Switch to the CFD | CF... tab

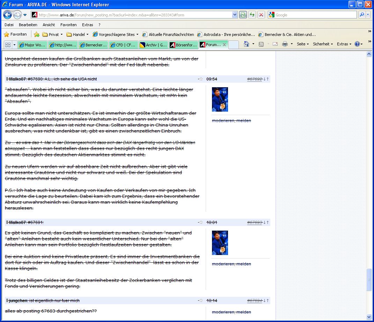123,45
